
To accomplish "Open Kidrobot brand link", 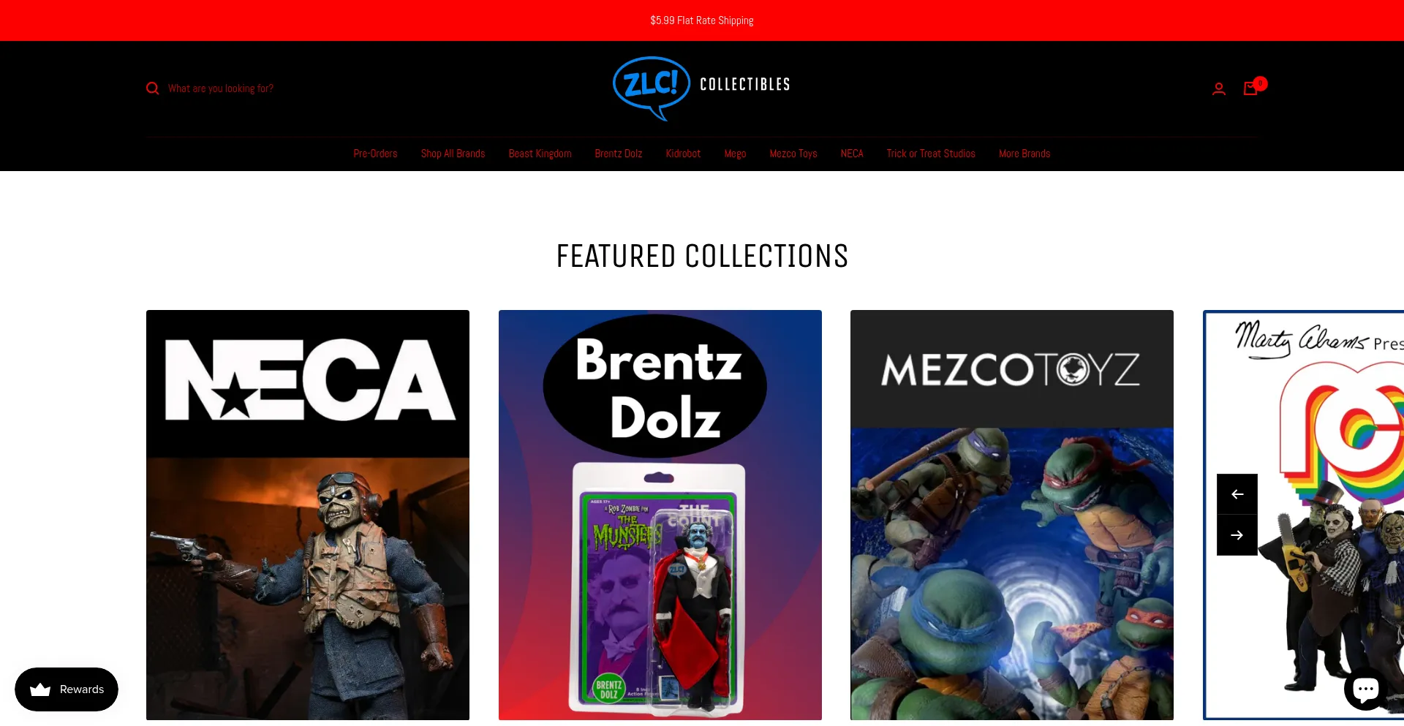I will 683,154.
